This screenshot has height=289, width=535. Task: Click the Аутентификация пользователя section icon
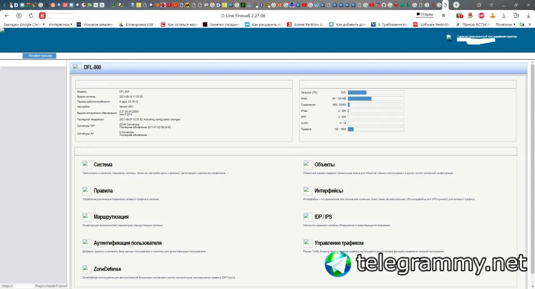(x=87, y=243)
